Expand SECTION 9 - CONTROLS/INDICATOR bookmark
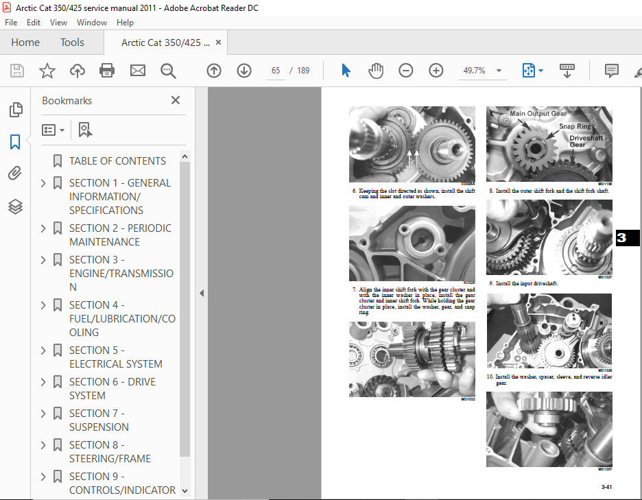Screen dimensions: 642x500 (43, 477)
